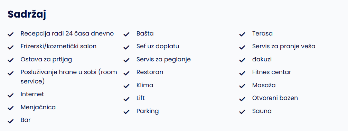Click the Menjačnica amenity text
The image size is (348, 131).
38,108
